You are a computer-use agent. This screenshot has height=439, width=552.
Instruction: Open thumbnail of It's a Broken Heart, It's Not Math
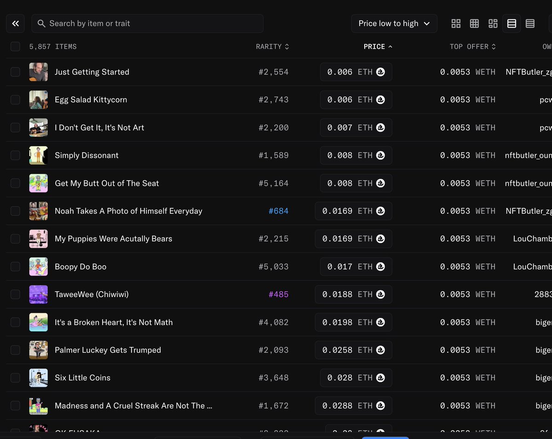(39, 322)
